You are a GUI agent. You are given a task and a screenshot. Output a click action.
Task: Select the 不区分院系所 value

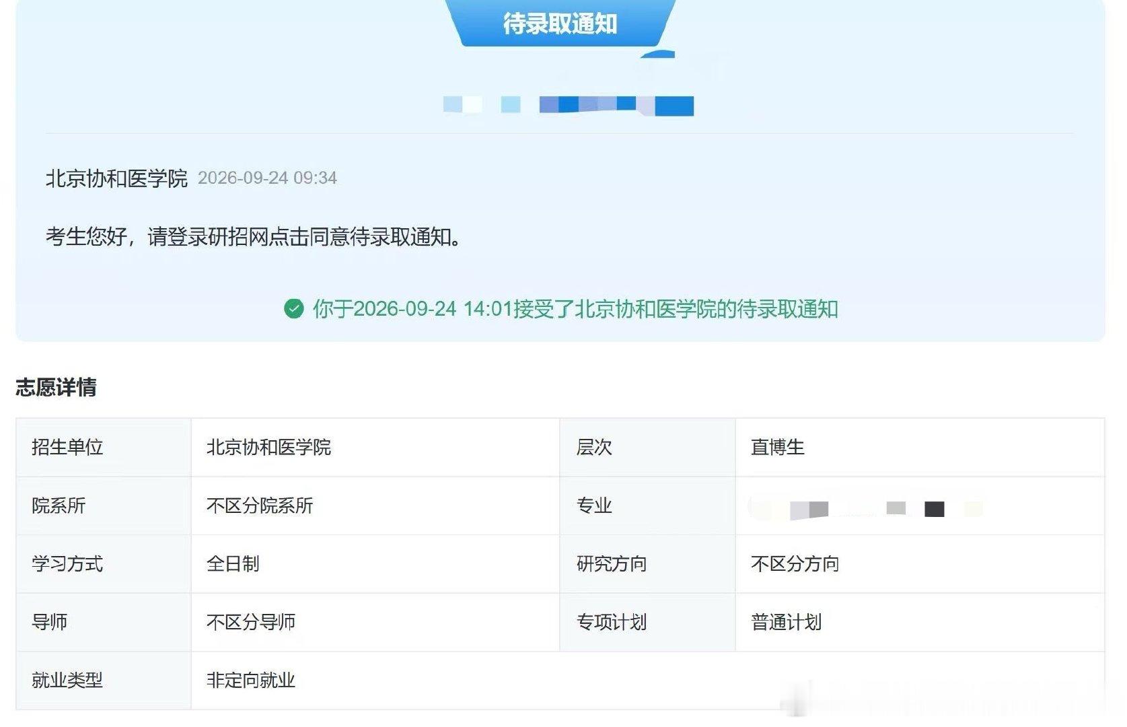point(260,506)
